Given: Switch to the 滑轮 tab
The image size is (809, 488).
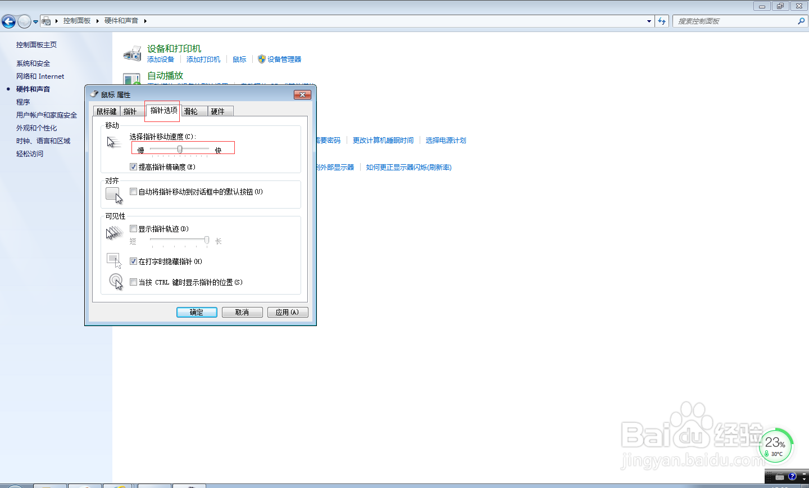Looking at the screenshot, I should (193, 111).
